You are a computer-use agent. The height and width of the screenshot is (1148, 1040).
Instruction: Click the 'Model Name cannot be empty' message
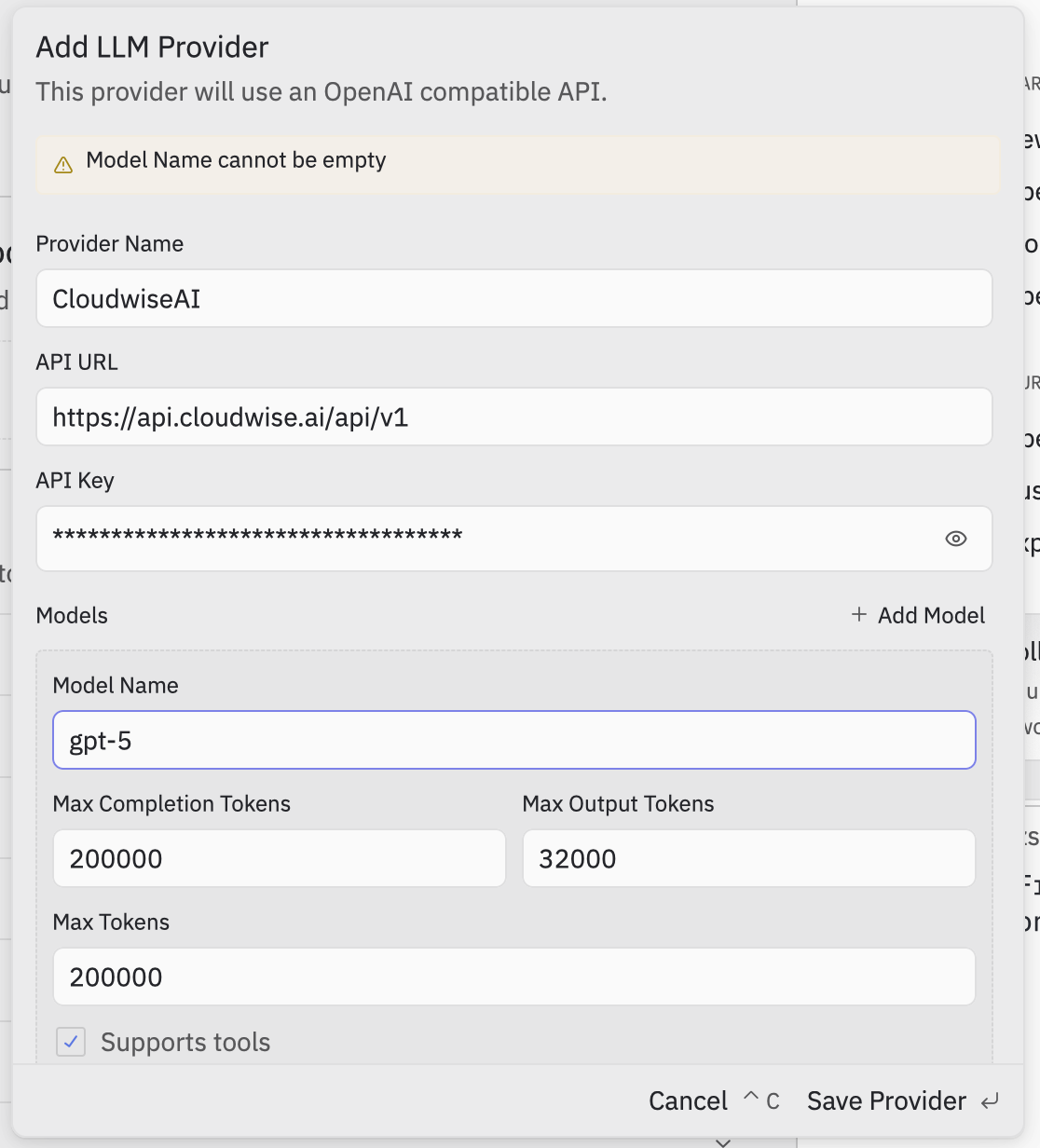[x=236, y=160]
